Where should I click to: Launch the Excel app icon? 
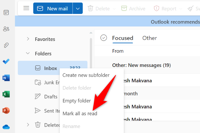[x=6, y=94]
